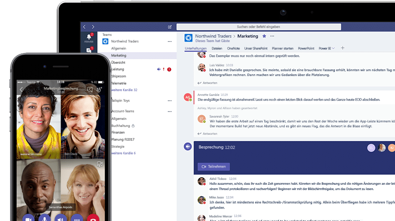Screen dimensions: 395x221
Task: Open the Finanzen channel
Action: coord(118,132)
